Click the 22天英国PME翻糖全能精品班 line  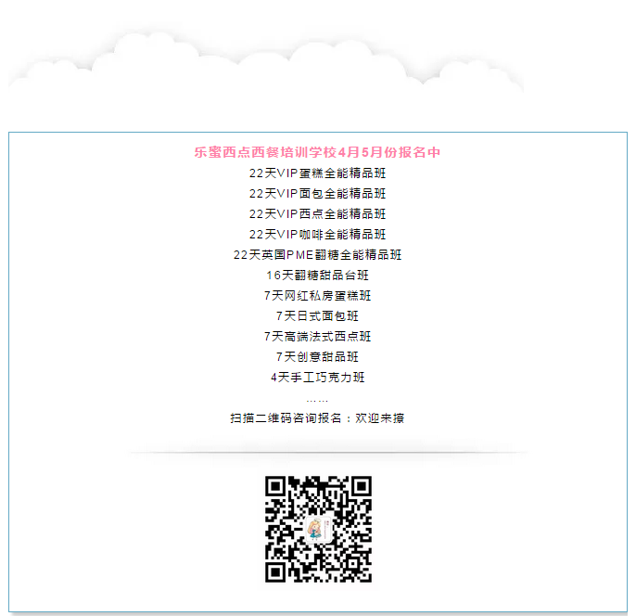(x=317, y=255)
